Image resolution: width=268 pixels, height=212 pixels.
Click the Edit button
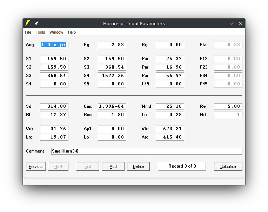(88, 166)
